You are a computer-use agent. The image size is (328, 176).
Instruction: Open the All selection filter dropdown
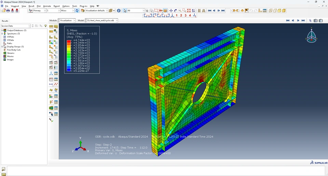tap(136, 11)
